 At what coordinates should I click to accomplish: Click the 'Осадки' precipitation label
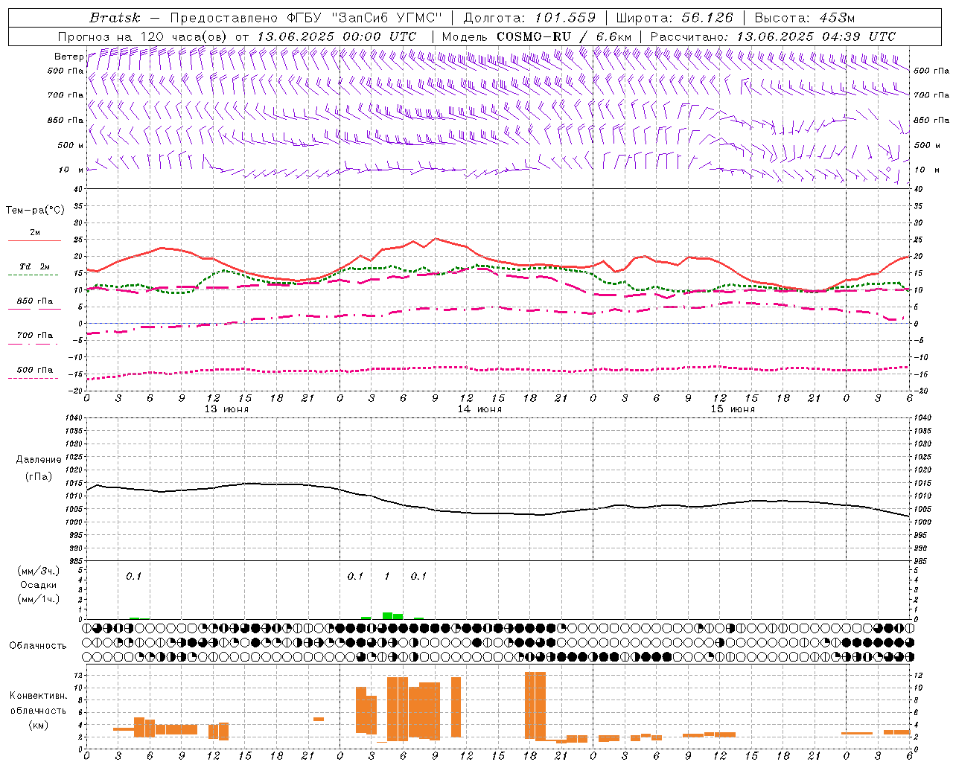click(x=39, y=585)
